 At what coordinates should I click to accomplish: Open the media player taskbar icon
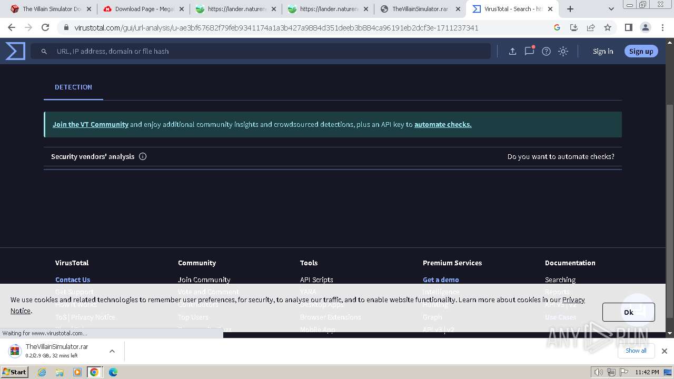pyautogui.click(x=77, y=372)
